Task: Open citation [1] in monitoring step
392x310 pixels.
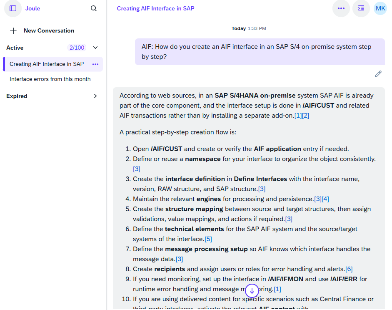Action: tap(277, 289)
